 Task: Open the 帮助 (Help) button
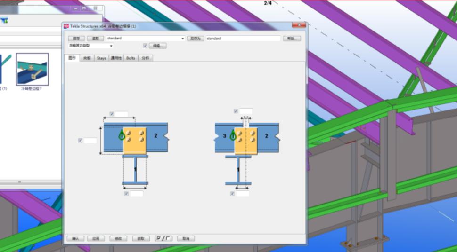(x=292, y=39)
